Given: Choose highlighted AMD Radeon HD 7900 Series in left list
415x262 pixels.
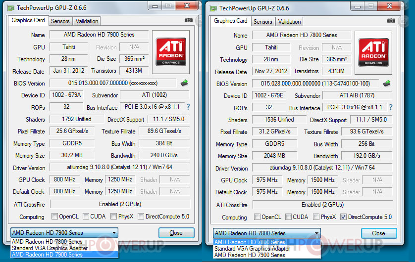Looking at the screenshot, I should coord(64,255).
